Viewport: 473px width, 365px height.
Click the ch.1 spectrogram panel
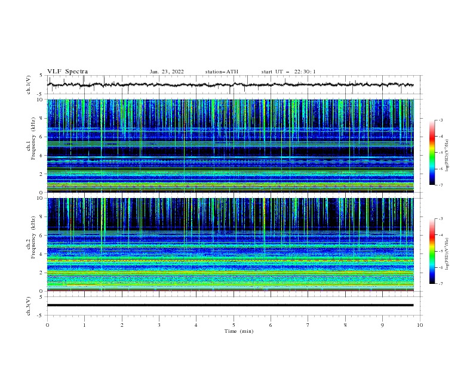pyautogui.click(x=230, y=146)
